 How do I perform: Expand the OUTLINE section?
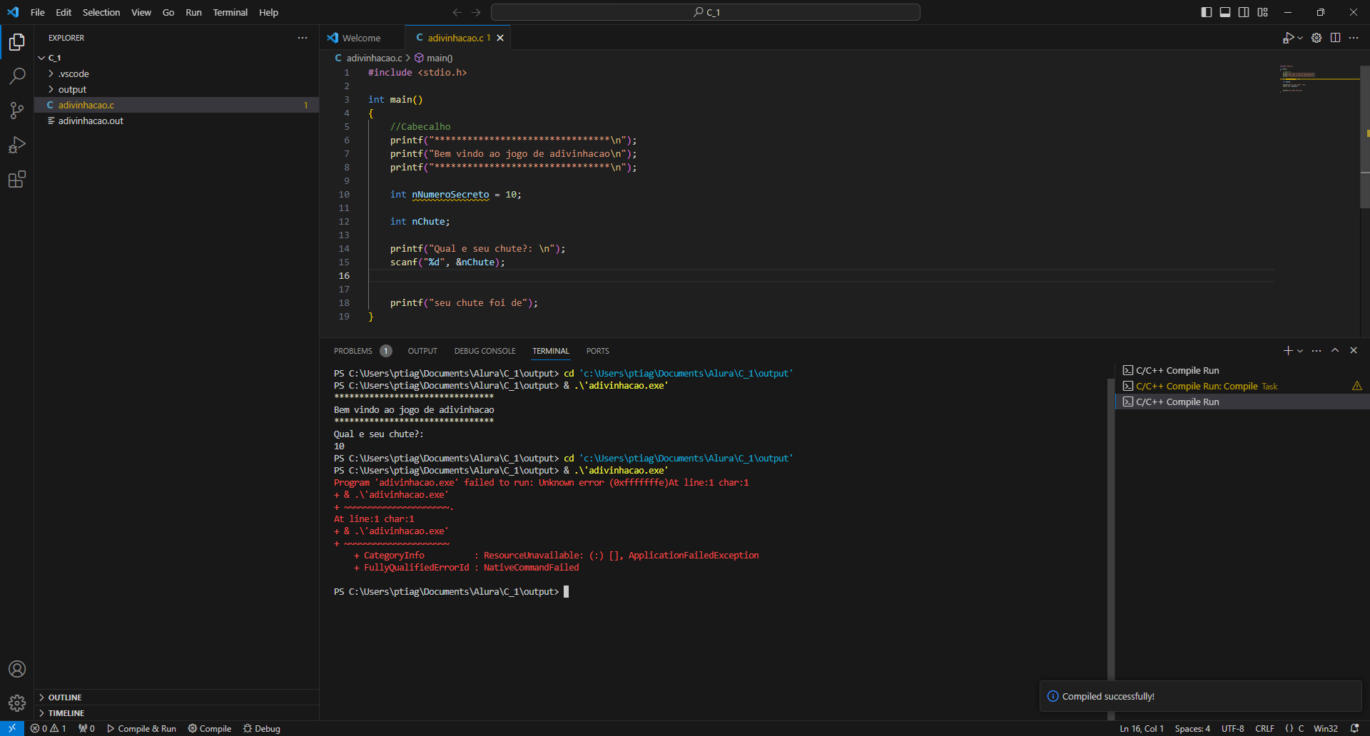point(176,697)
